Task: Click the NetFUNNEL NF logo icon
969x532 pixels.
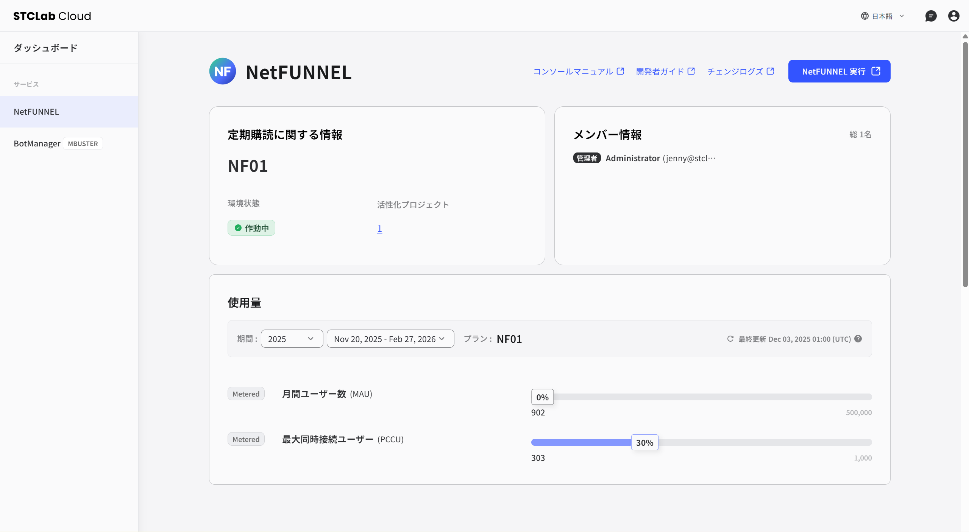Action: pyautogui.click(x=223, y=71)
